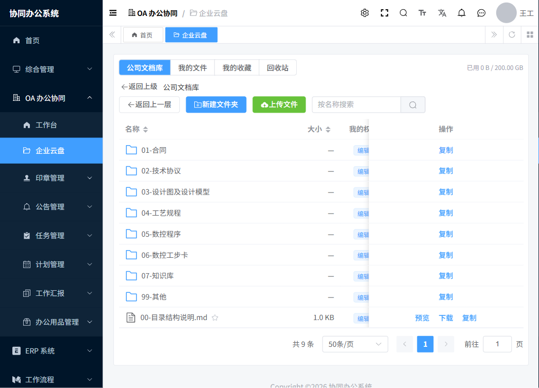Viewport: 539px width, 388px height.
Task: Focus the 按名称搜索 search field
Action: tap(356, 105)
